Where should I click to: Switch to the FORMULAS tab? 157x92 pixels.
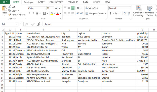(73, 2)
